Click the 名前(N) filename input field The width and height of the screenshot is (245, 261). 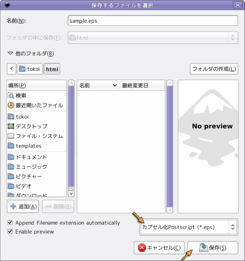tap(153, 21)
